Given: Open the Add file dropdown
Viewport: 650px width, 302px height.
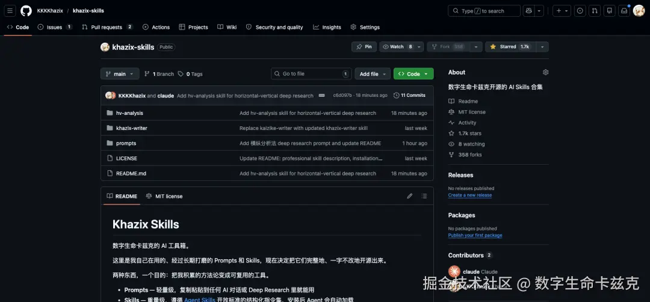Looking at the screenshot, I should (x=373, y=74).
